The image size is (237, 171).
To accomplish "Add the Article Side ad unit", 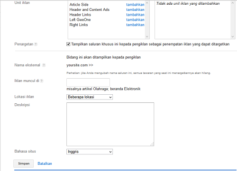I will point(135,5).
